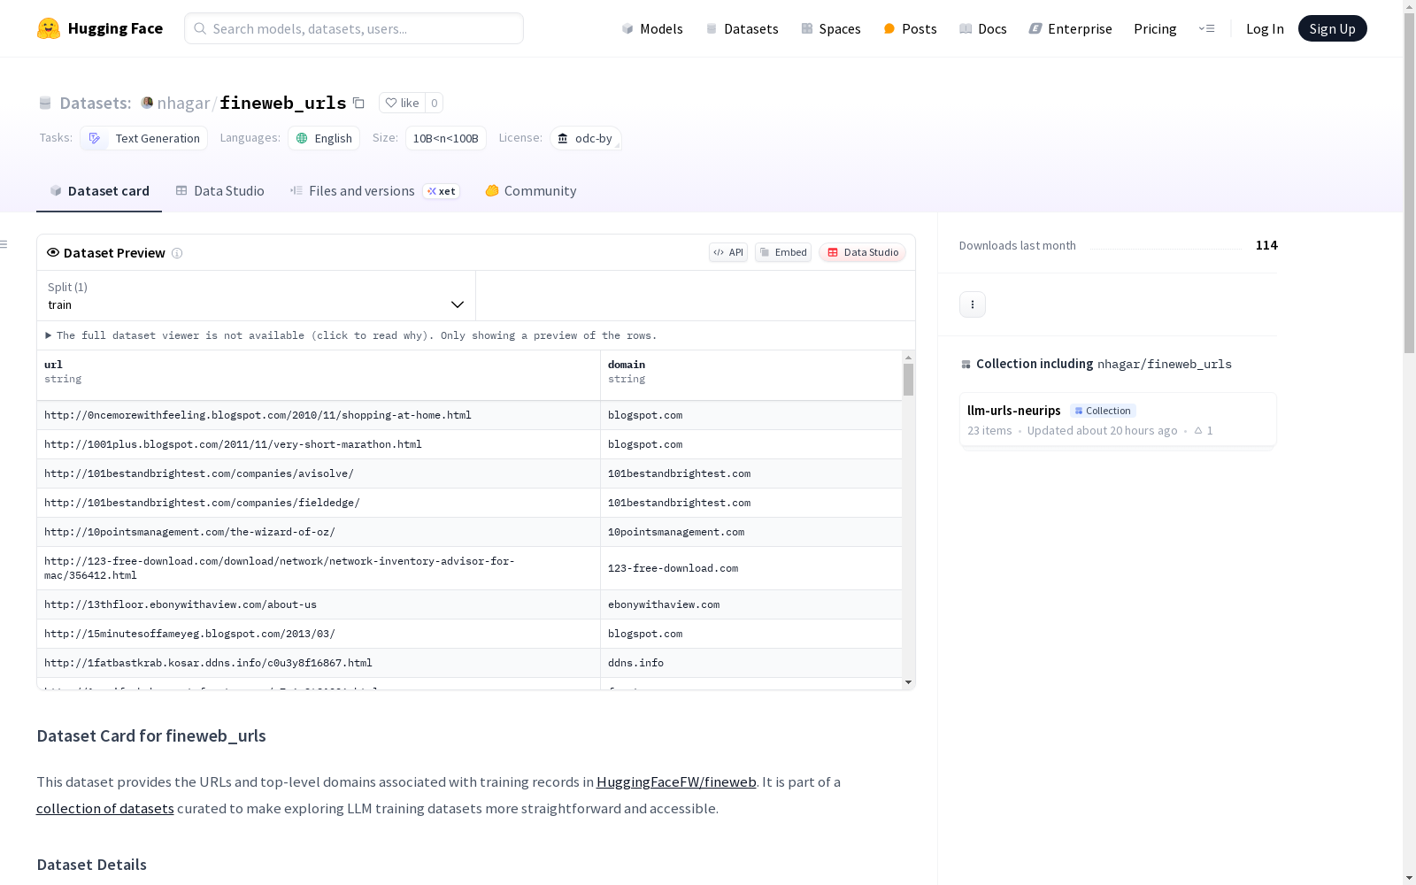Go to the nhagar profile link

(x=183, y=103)
